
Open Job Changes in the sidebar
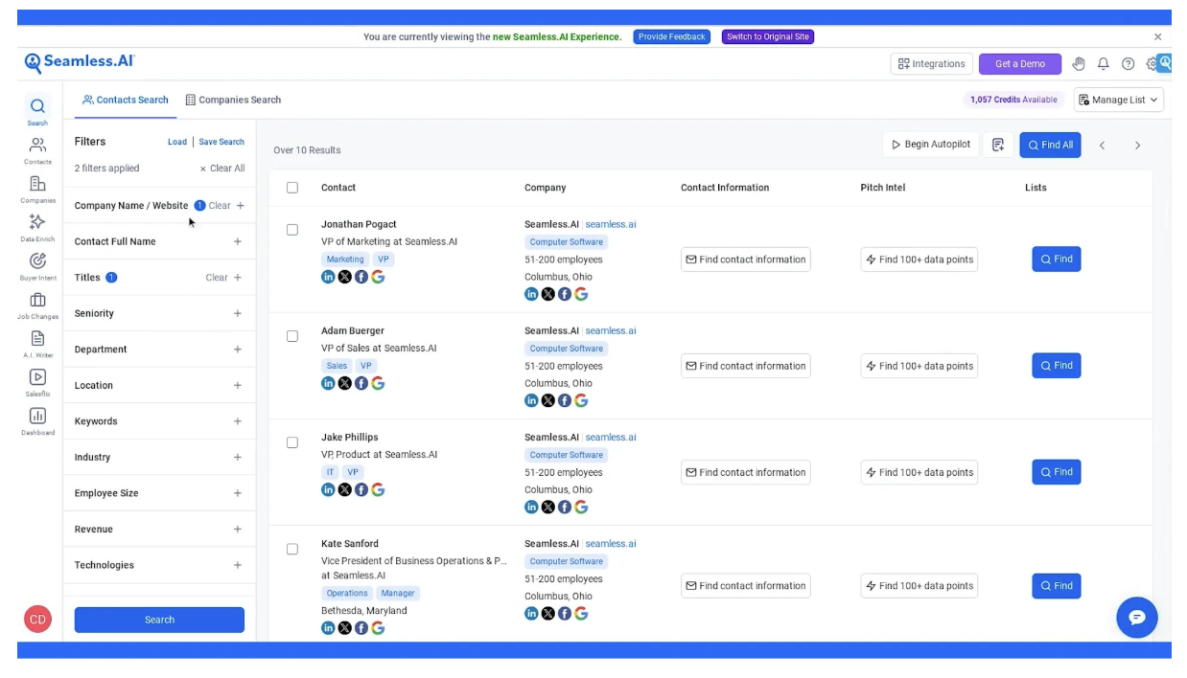(x=37, y=305)
